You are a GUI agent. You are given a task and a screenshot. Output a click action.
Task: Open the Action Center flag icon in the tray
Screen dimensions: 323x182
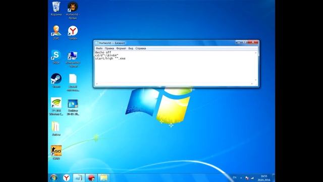247,178
